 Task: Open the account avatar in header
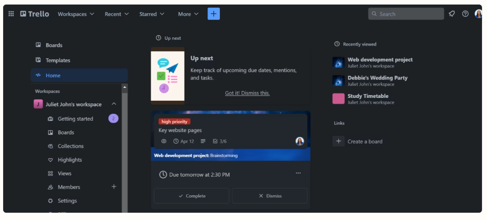[478, 14]
